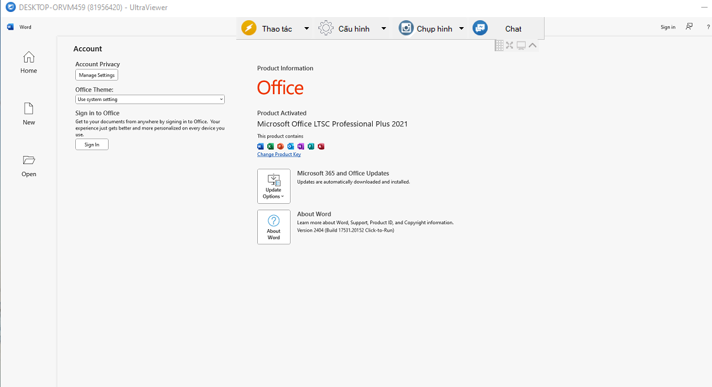Viewport: 712px width, 387px height.
Task: Click the Sign In button under Sign in to Office
Action: (x=92, y=145)
